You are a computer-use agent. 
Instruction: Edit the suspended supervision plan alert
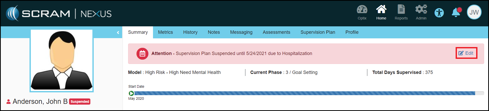(x=466, y=53)
